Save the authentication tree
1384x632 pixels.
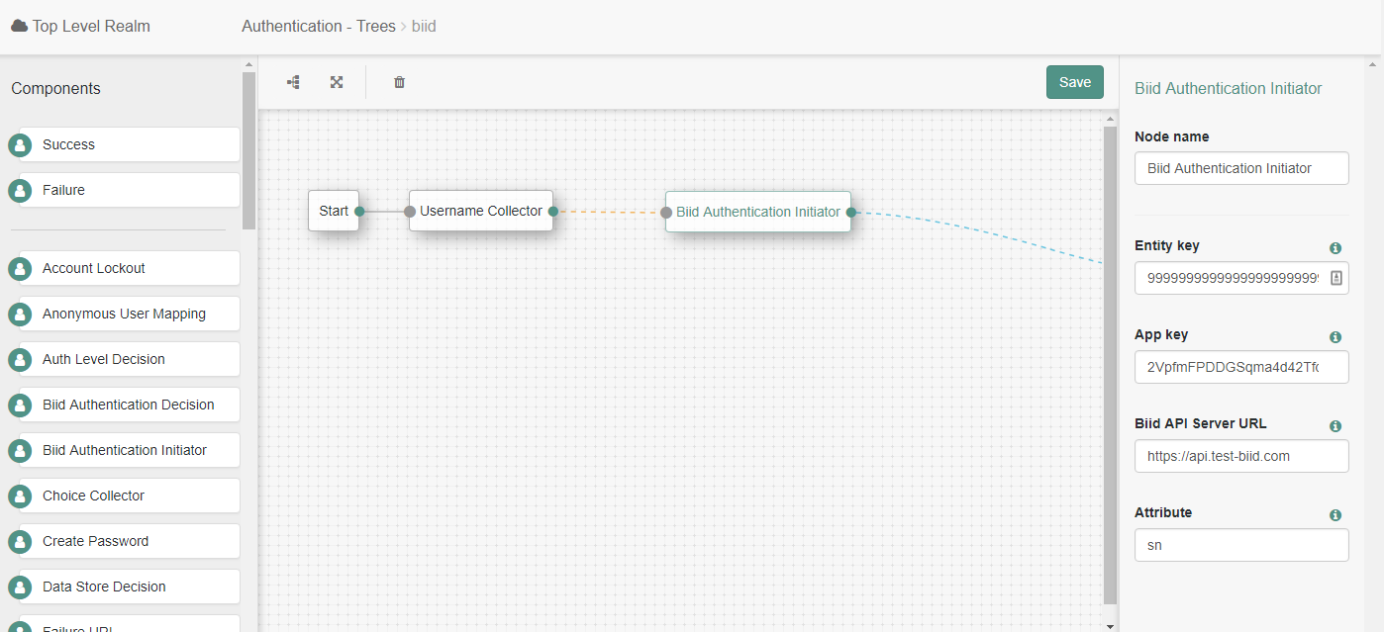coord(1075,82)
